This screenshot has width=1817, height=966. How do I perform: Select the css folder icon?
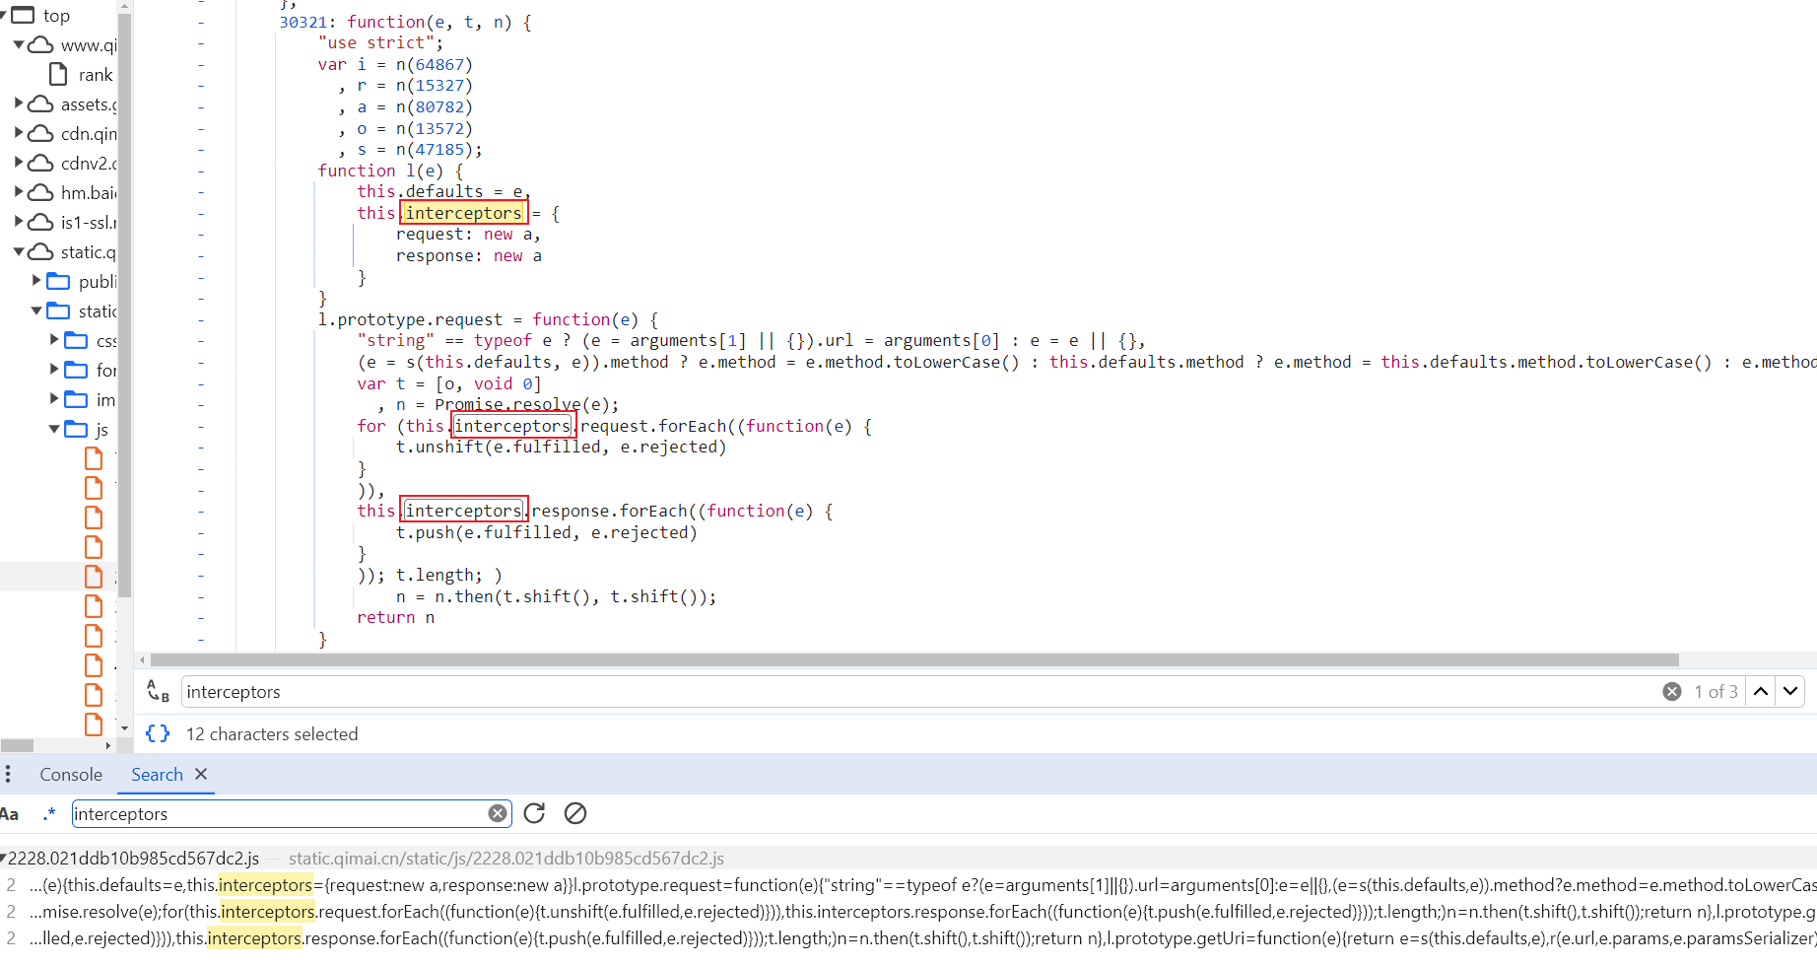pos(76,340)
